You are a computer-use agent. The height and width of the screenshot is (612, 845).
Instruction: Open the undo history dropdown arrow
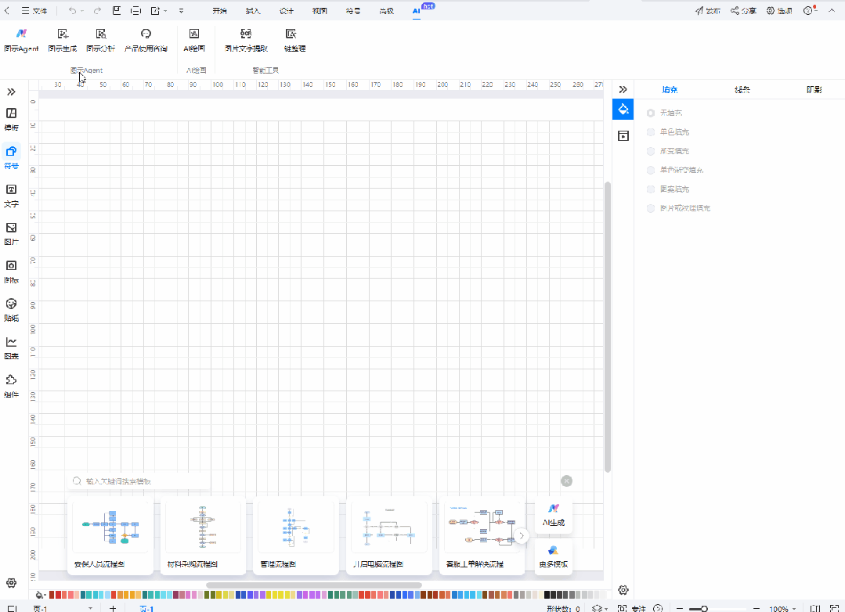(x=82, y=11)
